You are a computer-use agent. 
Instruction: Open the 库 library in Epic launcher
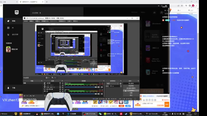[13, 28]
